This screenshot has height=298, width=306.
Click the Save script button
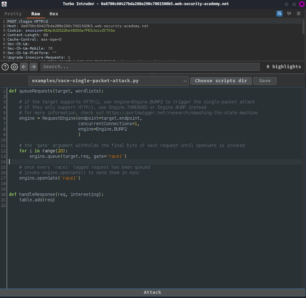click(x=265, y=81)
